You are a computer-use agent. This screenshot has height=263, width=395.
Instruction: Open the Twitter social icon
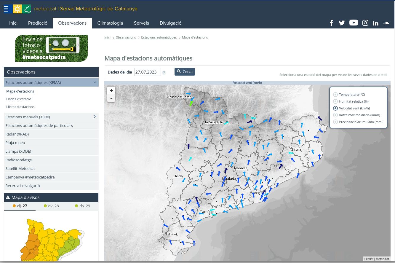(x=342, y=23)
